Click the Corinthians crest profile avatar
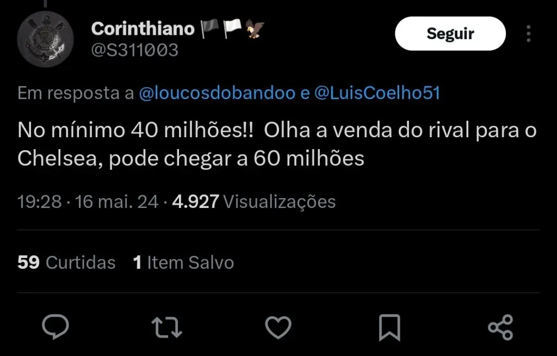The image size is (557, 356). (45, 39)
